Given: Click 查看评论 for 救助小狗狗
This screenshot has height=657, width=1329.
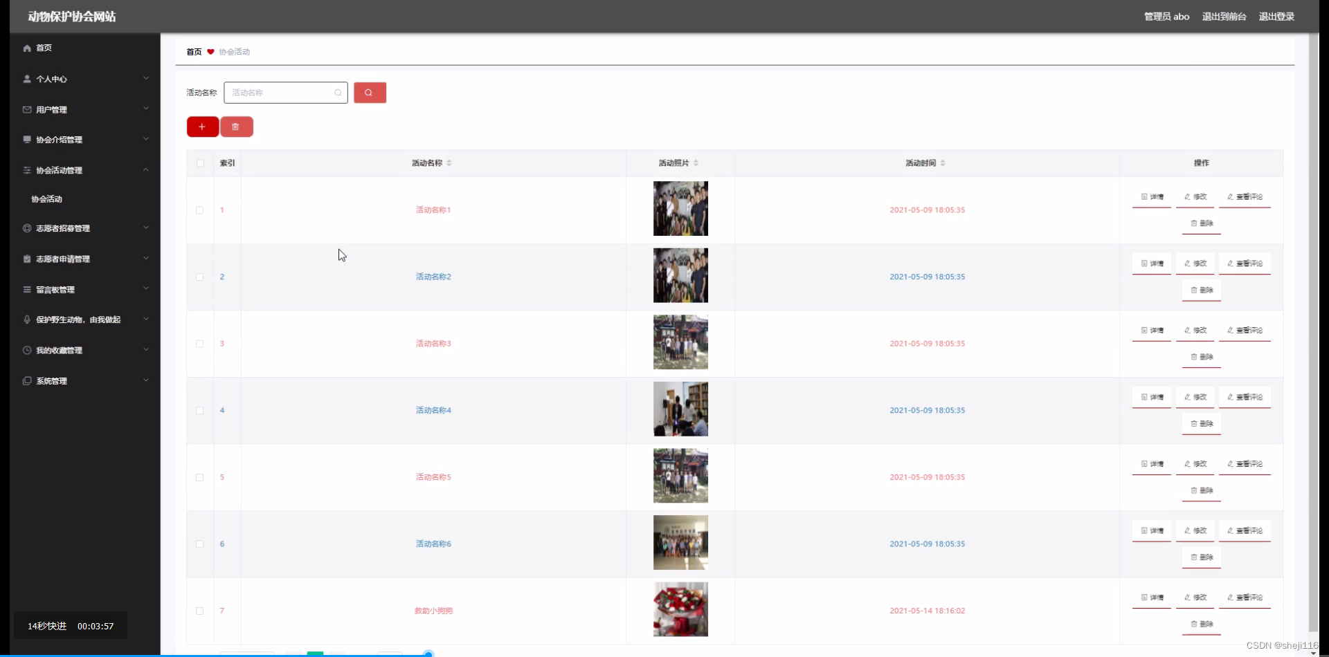Looking at the screenshot, I should coord(1245,598).
